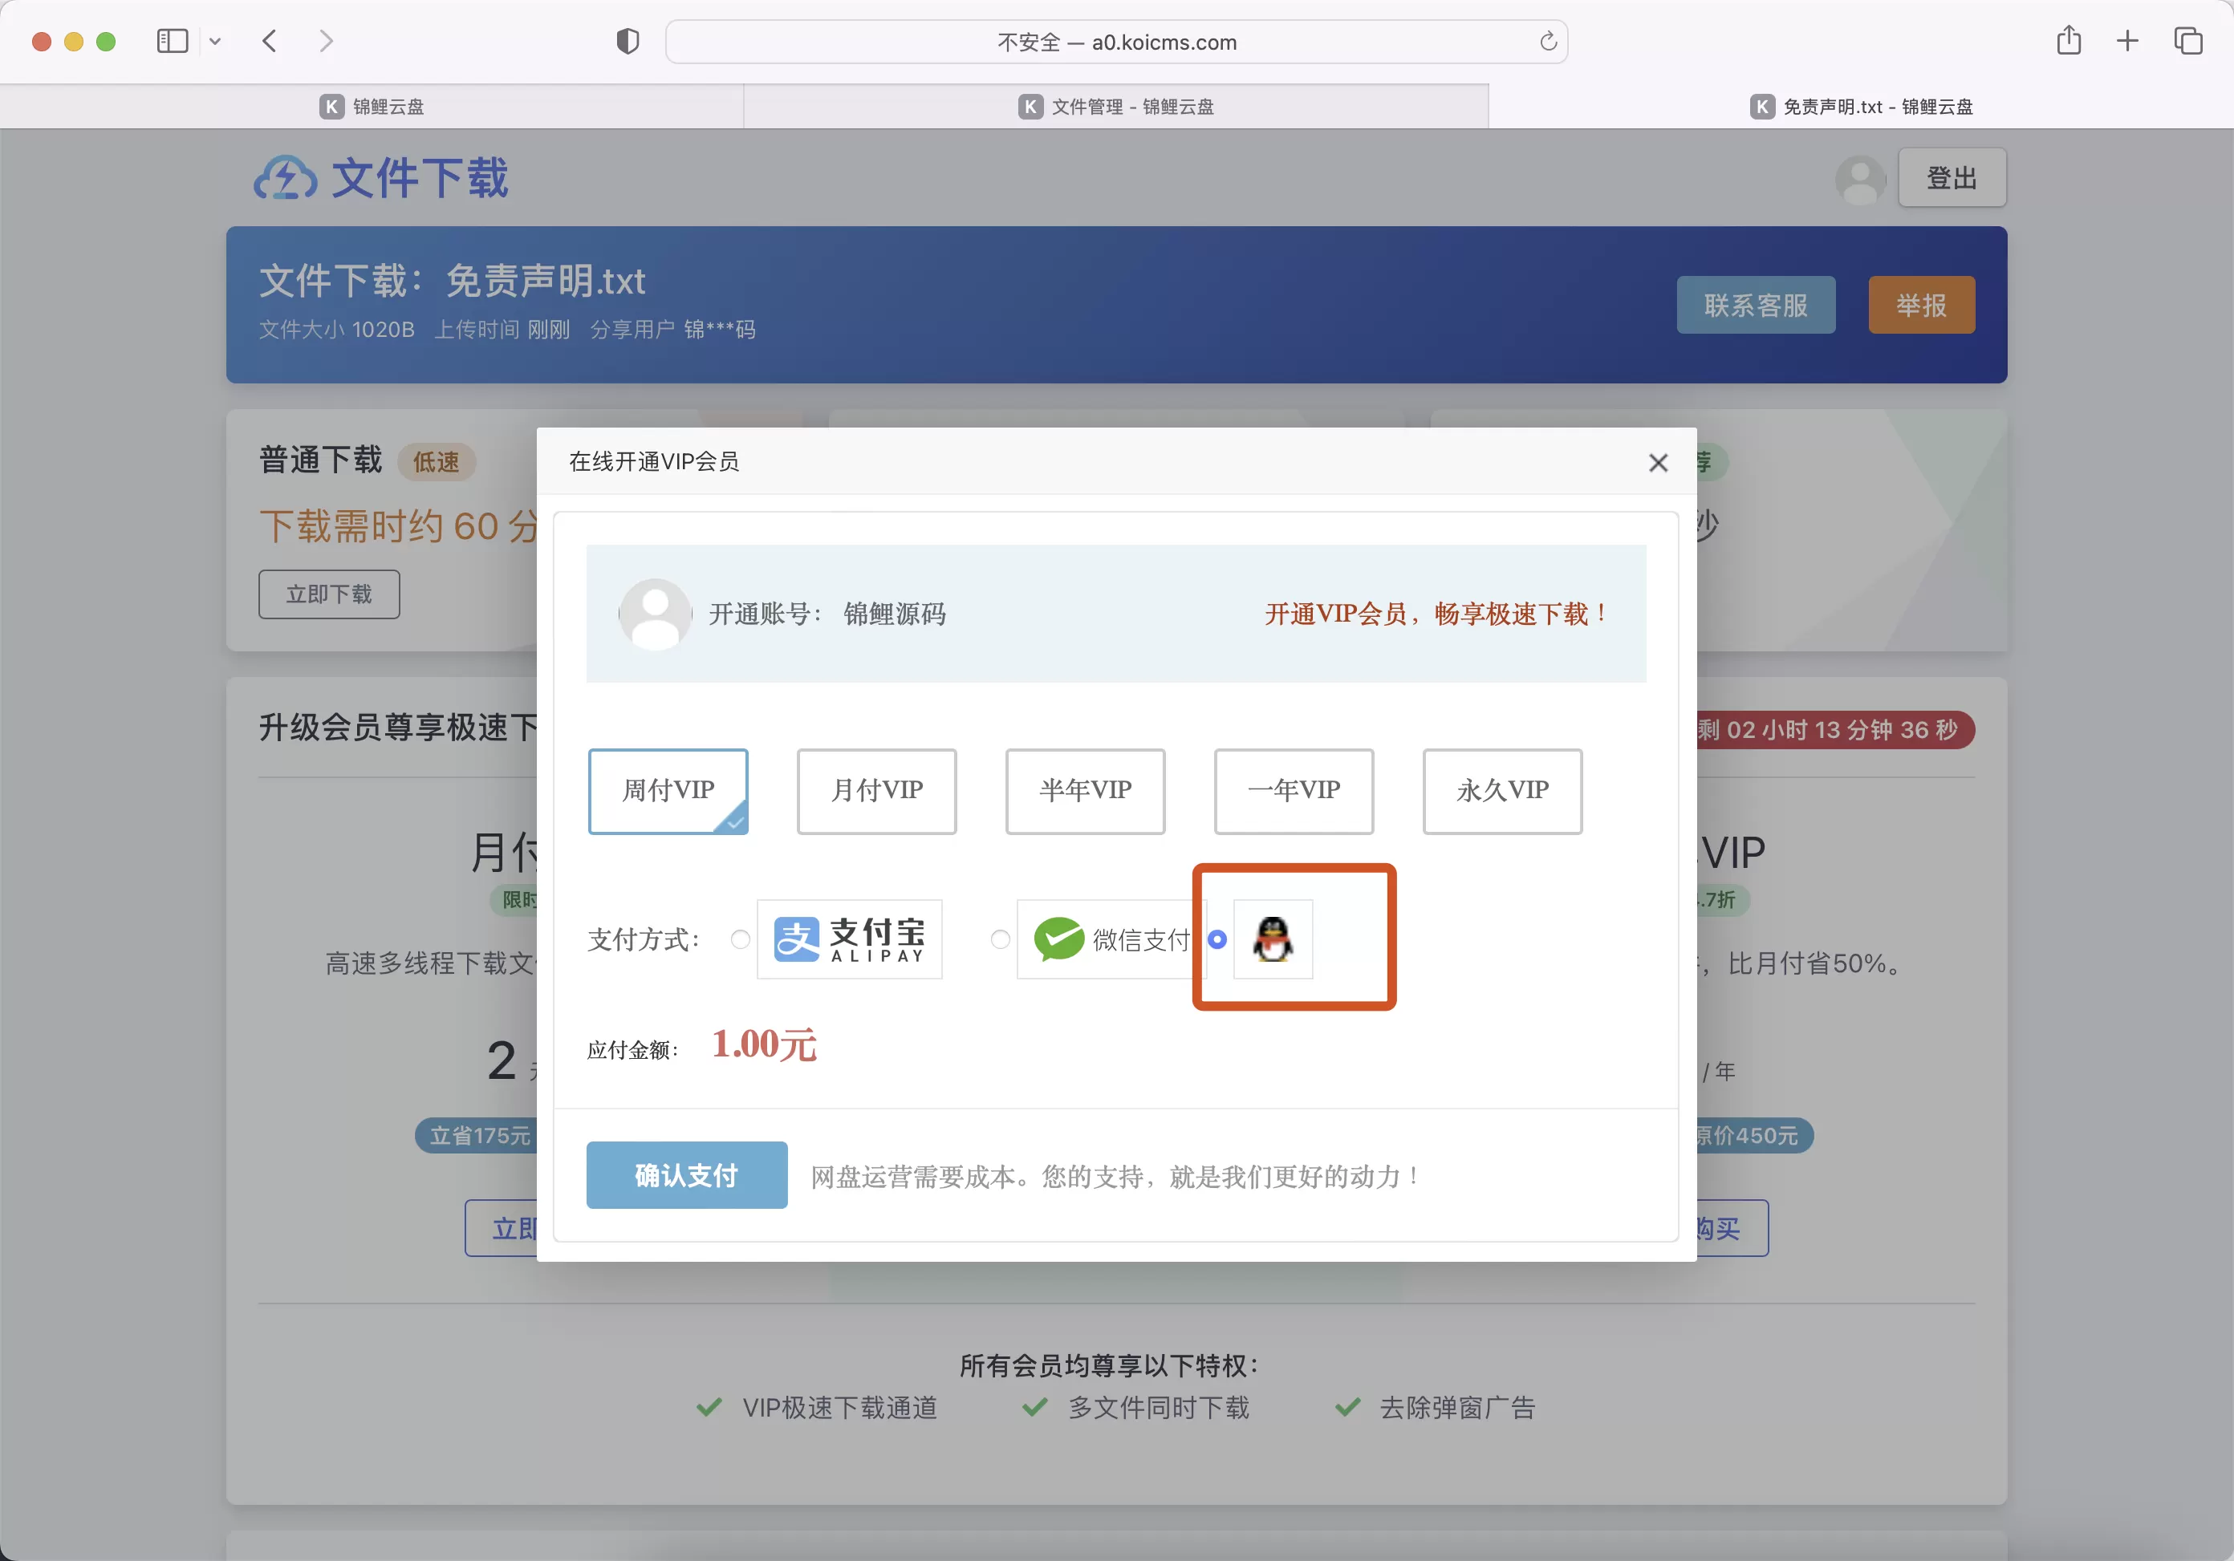Click the 立即下载 normal download button

(329, 594)
